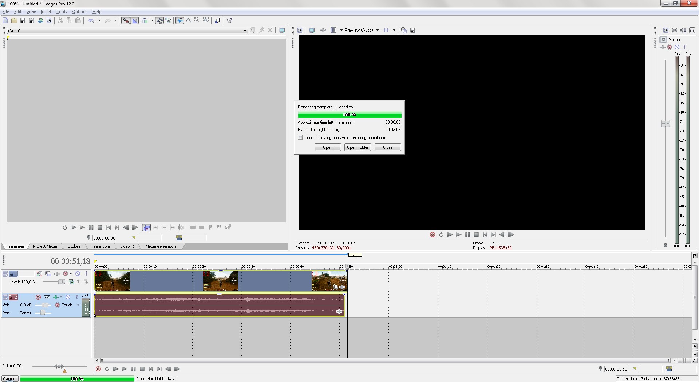Open Mixer Dim Output icon
699x382 pixels.
point(683,30)
